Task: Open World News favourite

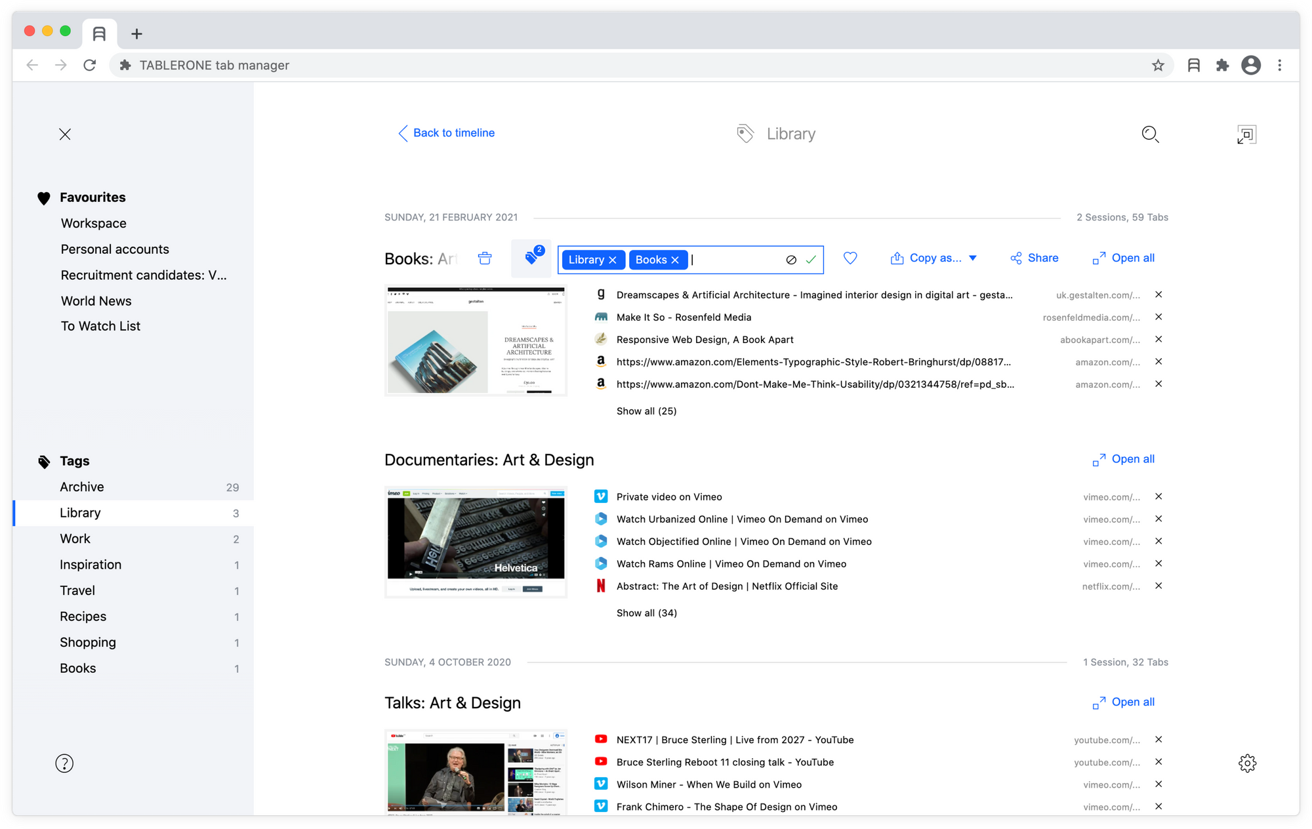Action: (96, 301)
